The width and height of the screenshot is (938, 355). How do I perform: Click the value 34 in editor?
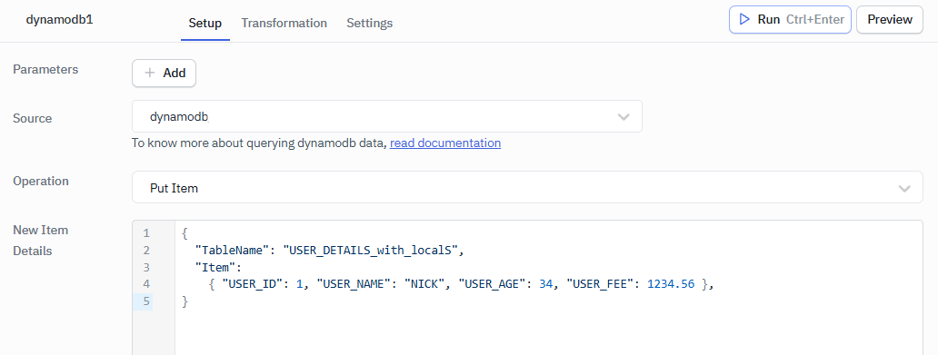[x=545, y=284]
